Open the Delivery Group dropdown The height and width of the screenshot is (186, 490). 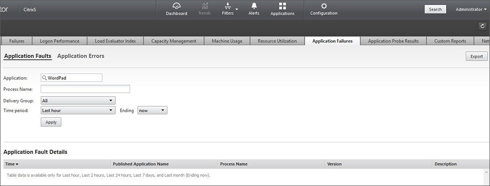tap(78, 100)
